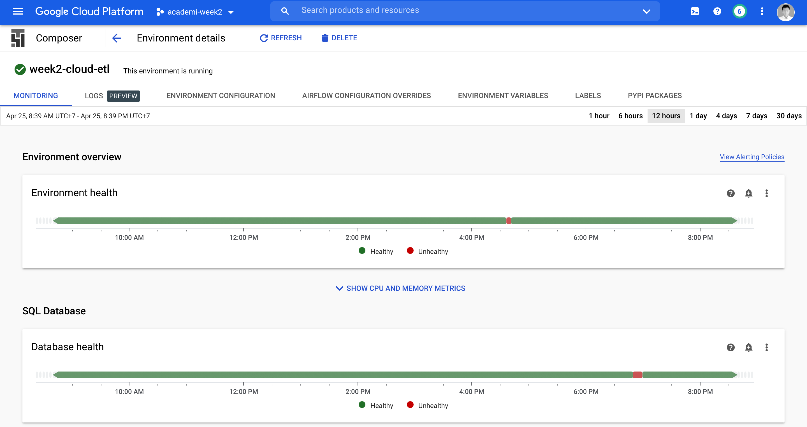Image resolution: width=807 pixels, height=427 pixels.
Task: Click the Composer product logo
Action: 18,38
